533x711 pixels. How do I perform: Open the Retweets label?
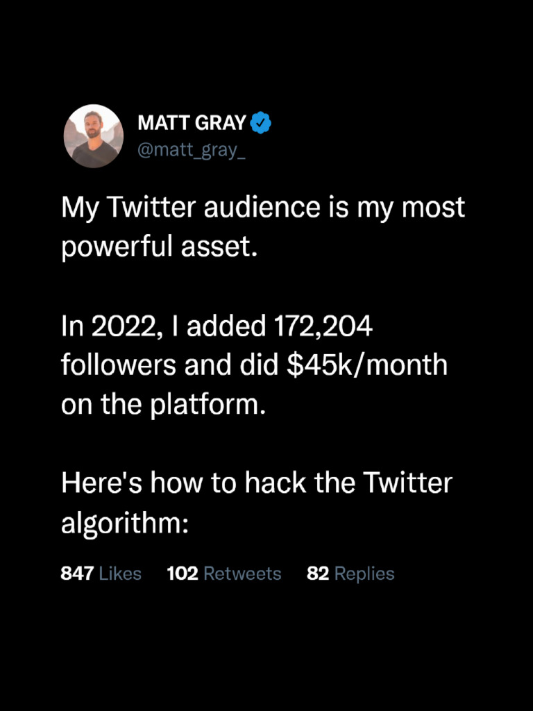click(x=242, y=574)
